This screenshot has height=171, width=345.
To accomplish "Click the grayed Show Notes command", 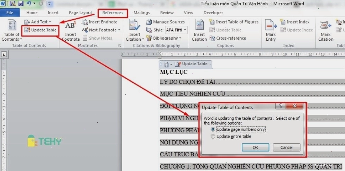I will 97,38.
